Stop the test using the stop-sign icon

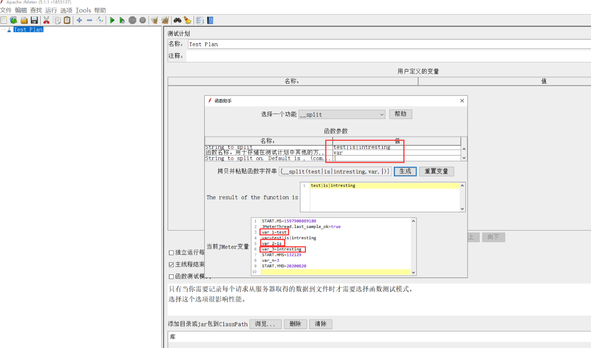coord(132,20)
